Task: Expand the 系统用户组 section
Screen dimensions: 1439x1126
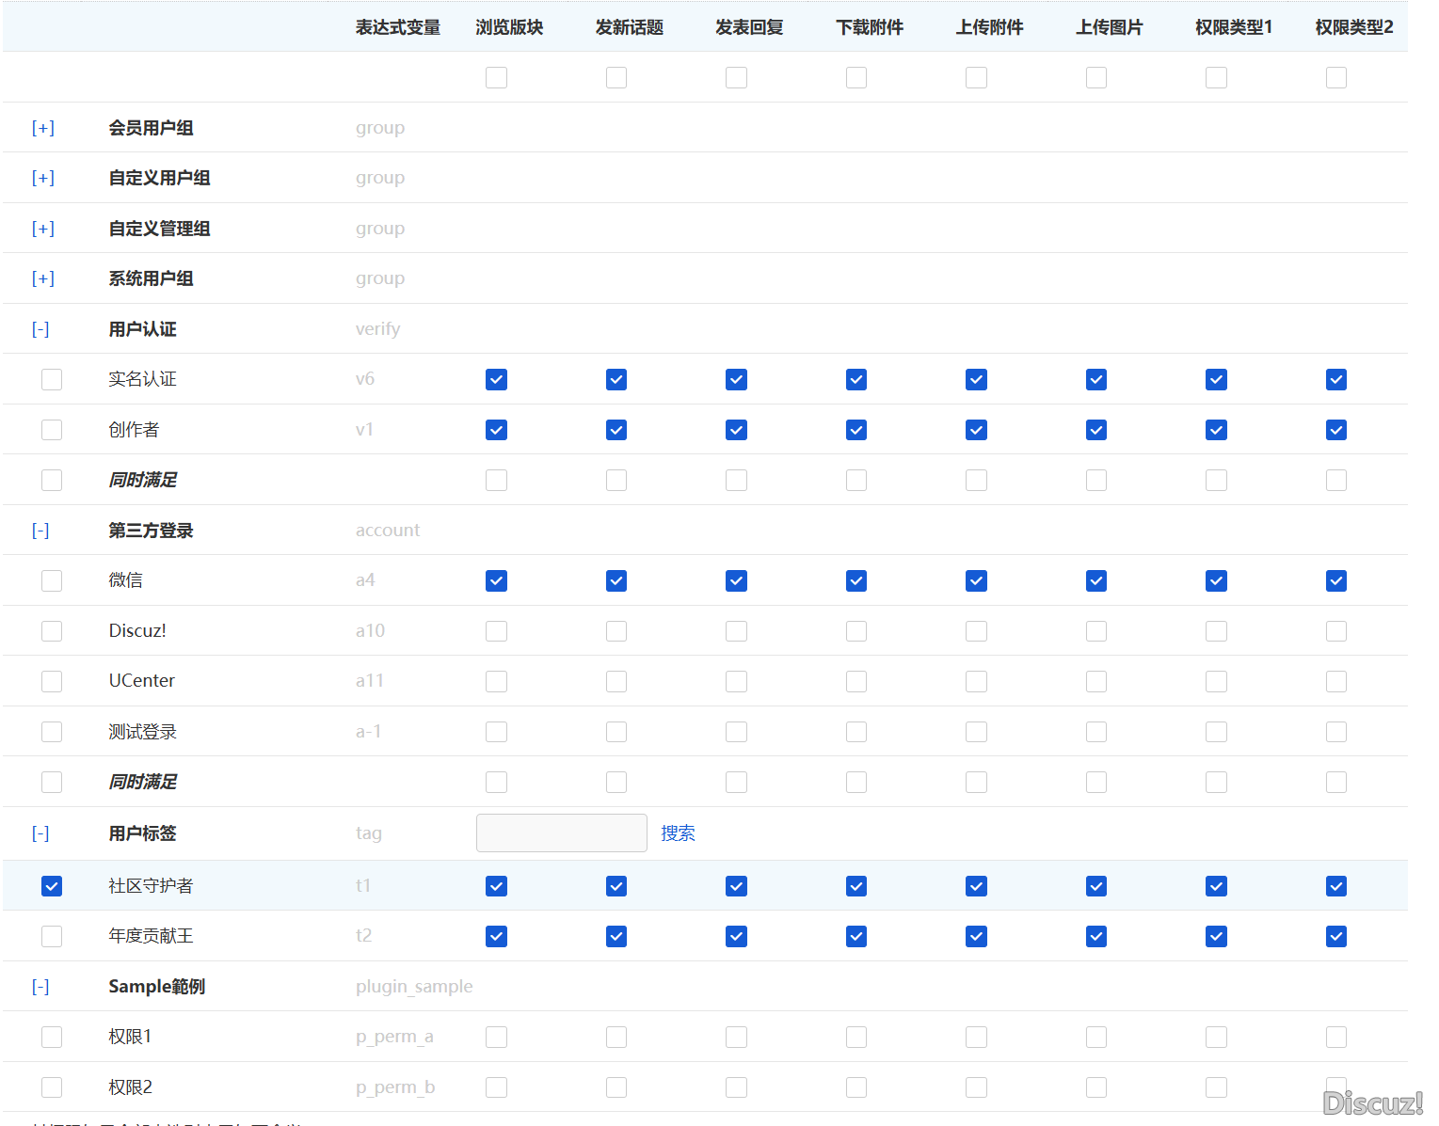Action: (42, 278)
